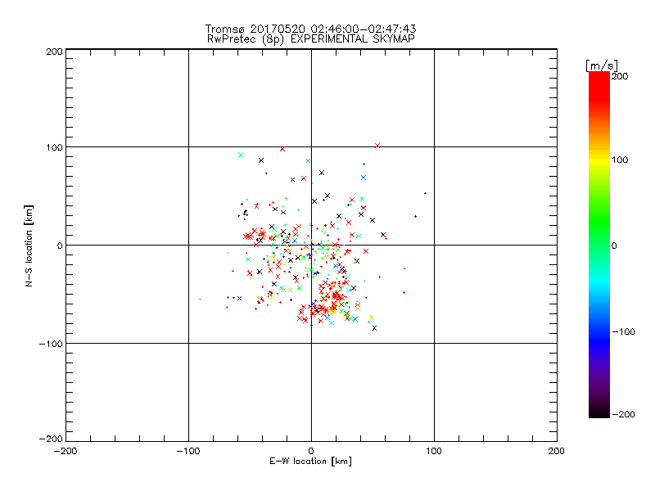Click the cyan X marker at far upper left of the cluster
The image size is (655, 491).
pos(241,155)
